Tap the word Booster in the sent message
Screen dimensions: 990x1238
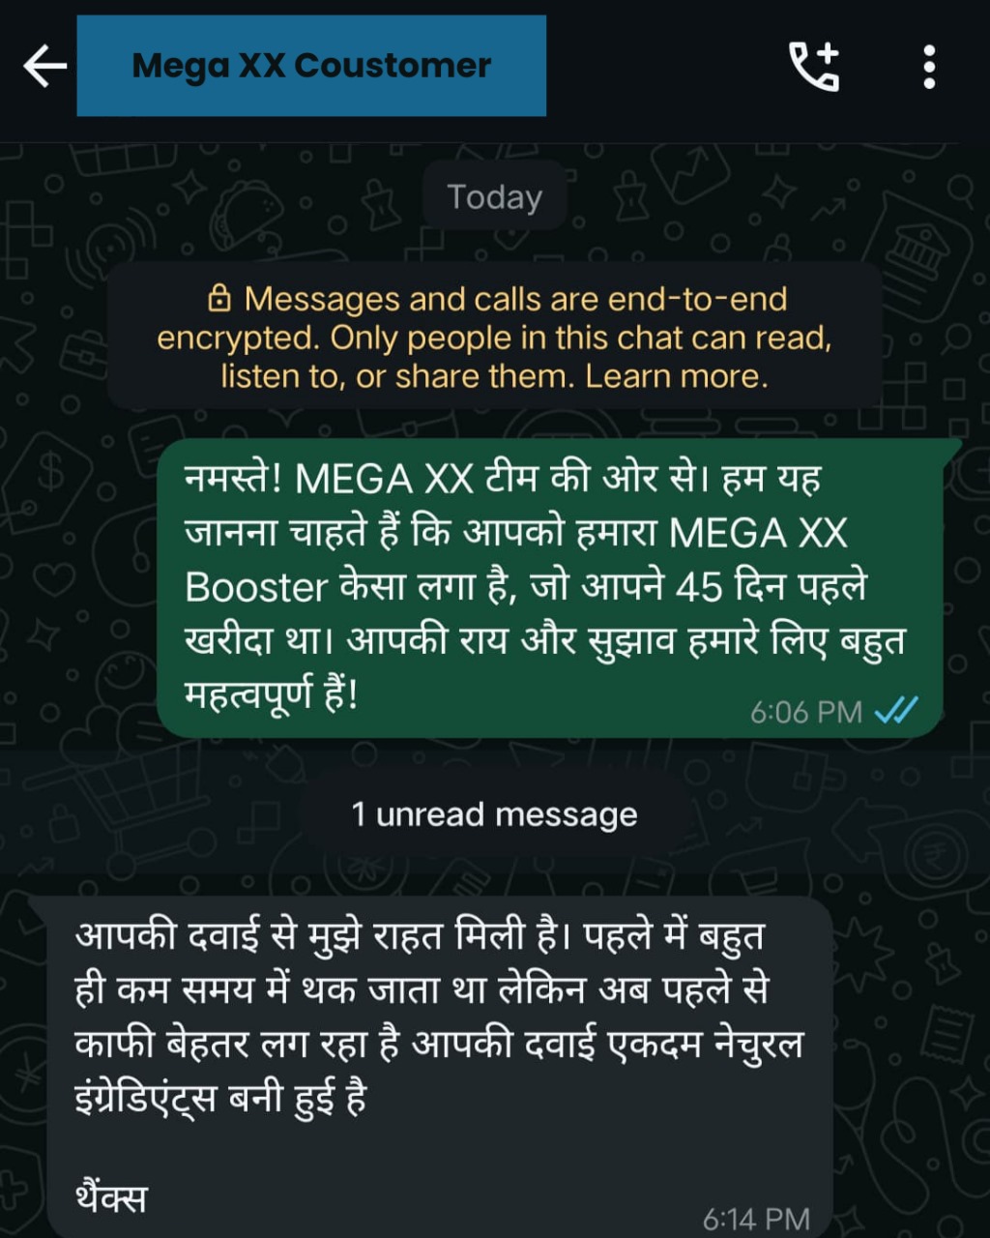tap(256, 587)
